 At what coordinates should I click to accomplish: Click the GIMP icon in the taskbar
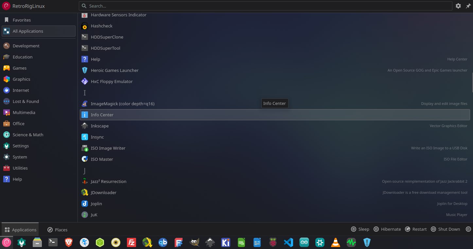194,242
